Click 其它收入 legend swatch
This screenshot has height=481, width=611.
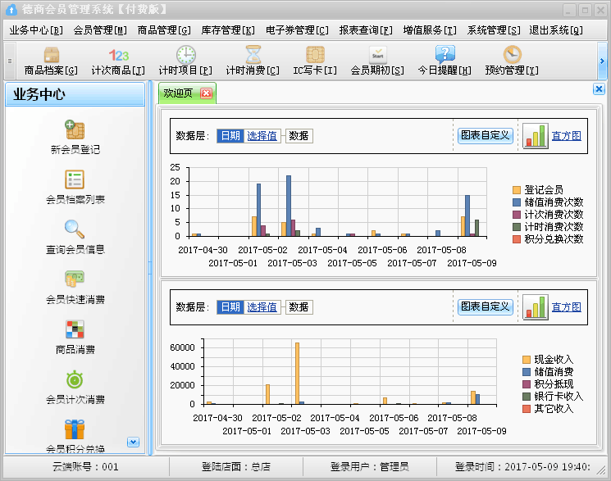click(x=527, y=409)
